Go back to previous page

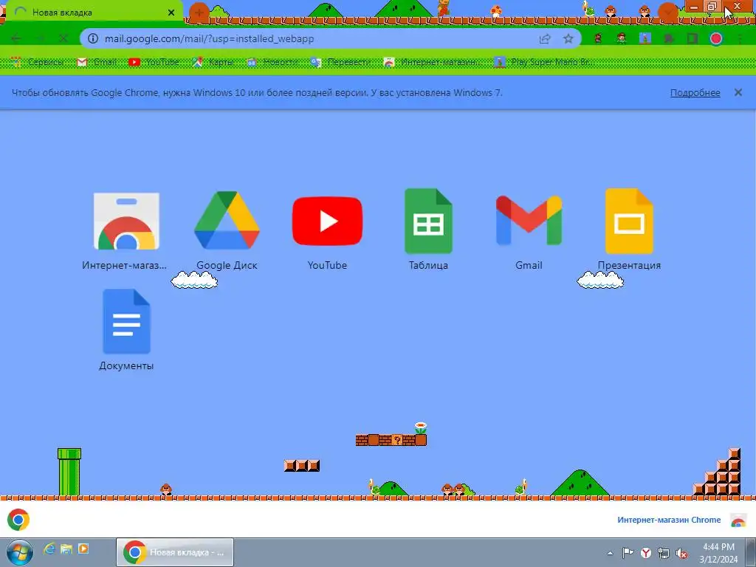(16, 38)
